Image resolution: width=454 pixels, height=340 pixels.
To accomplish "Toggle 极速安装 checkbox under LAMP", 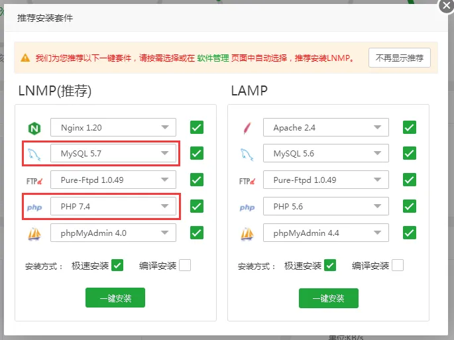I will (x=330, y=265).
